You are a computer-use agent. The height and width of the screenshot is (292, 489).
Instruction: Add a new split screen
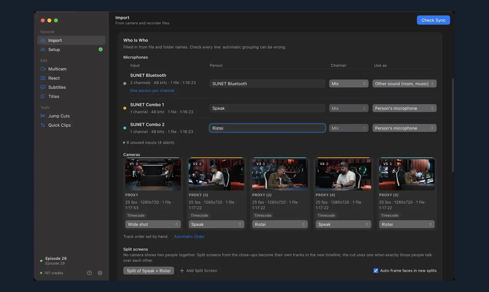(x=198, y=271)
